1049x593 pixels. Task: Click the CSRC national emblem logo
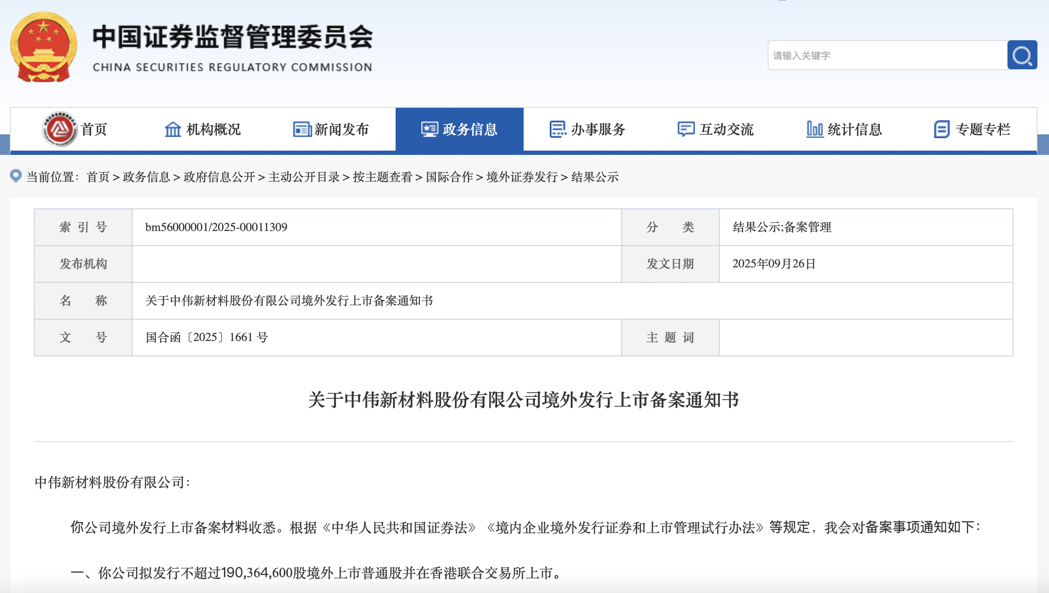coord(43,47)
